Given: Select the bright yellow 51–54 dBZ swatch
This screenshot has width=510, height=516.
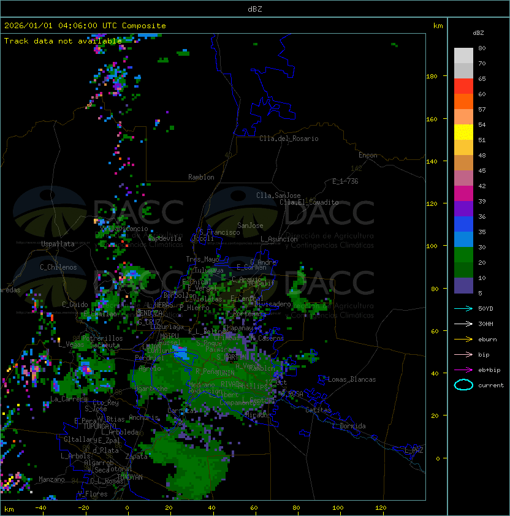Looking at the screenshot, I should [463, 132].
